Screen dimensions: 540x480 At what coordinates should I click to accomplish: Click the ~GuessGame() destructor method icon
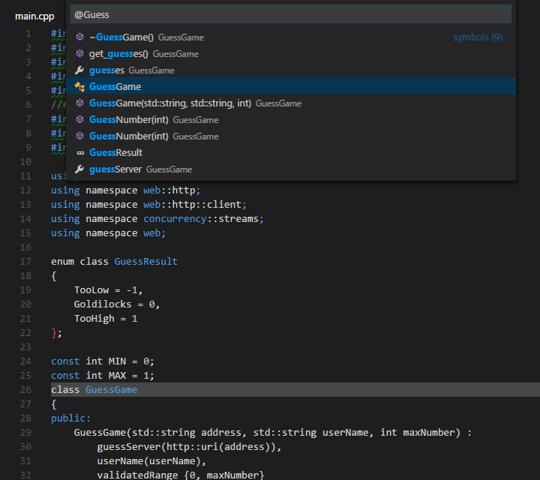tap(80, 37)
